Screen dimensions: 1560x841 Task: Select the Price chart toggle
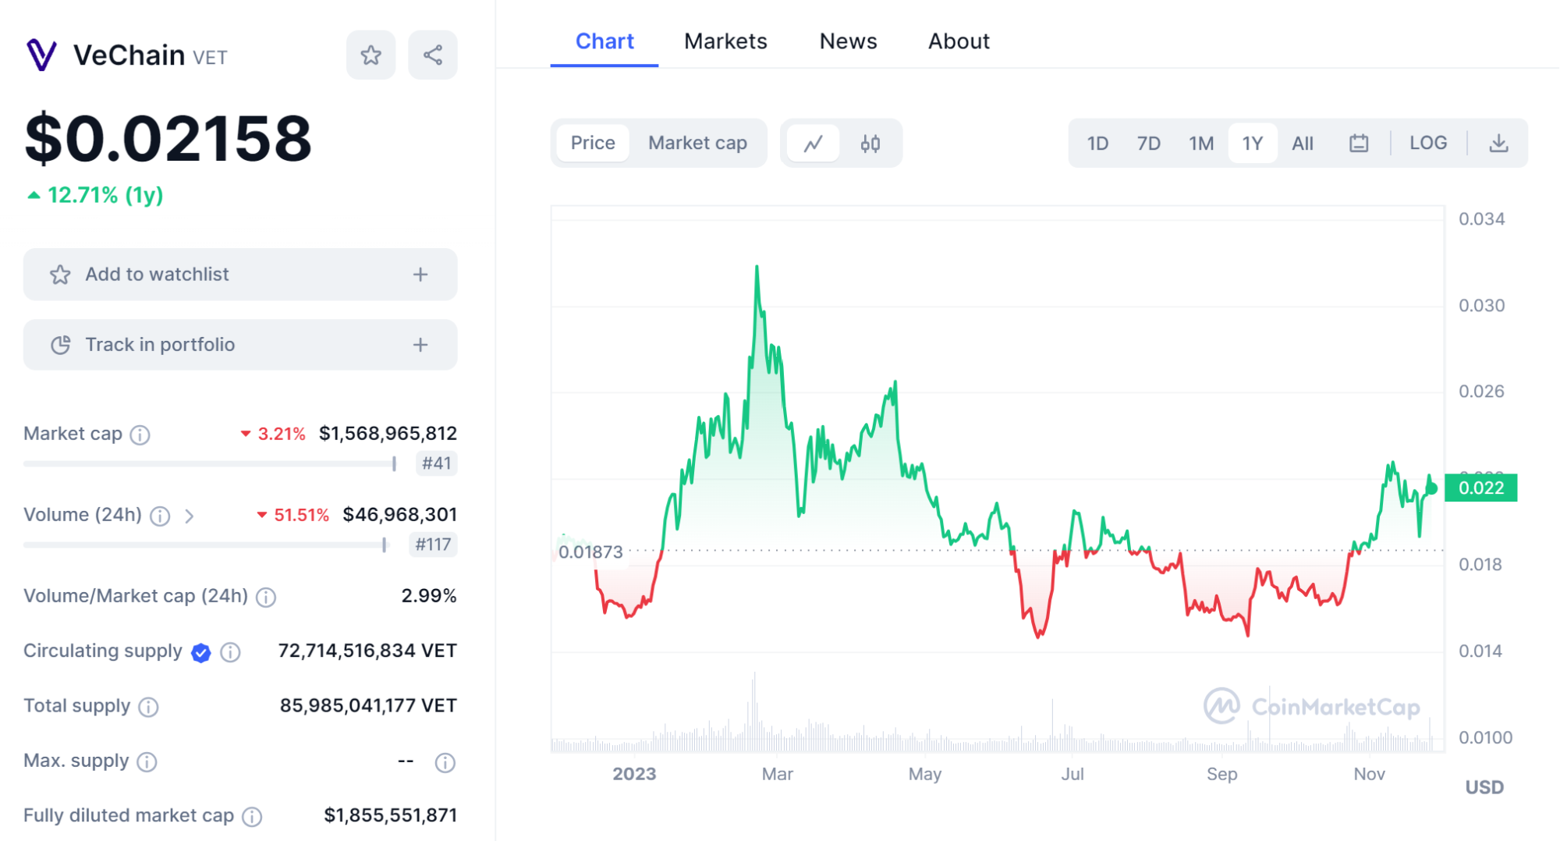(593, 144)
